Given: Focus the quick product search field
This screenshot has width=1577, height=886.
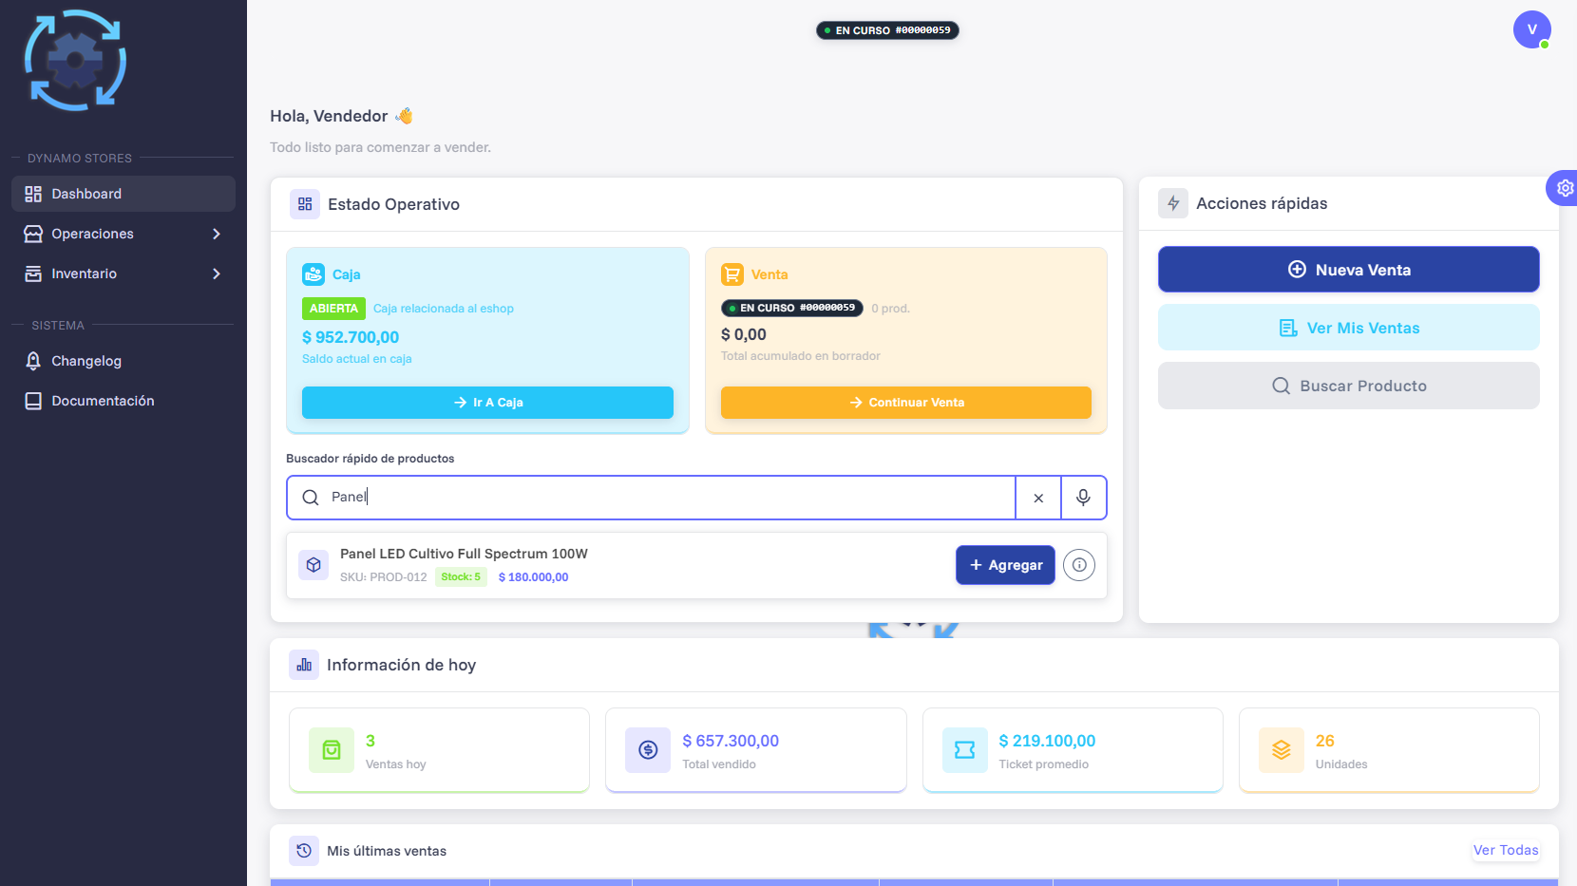Looking at the screenshot, I should (651, 498).
